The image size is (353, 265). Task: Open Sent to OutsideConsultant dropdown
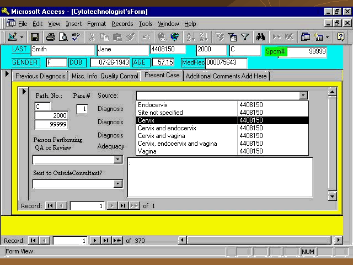pos(117,184)
